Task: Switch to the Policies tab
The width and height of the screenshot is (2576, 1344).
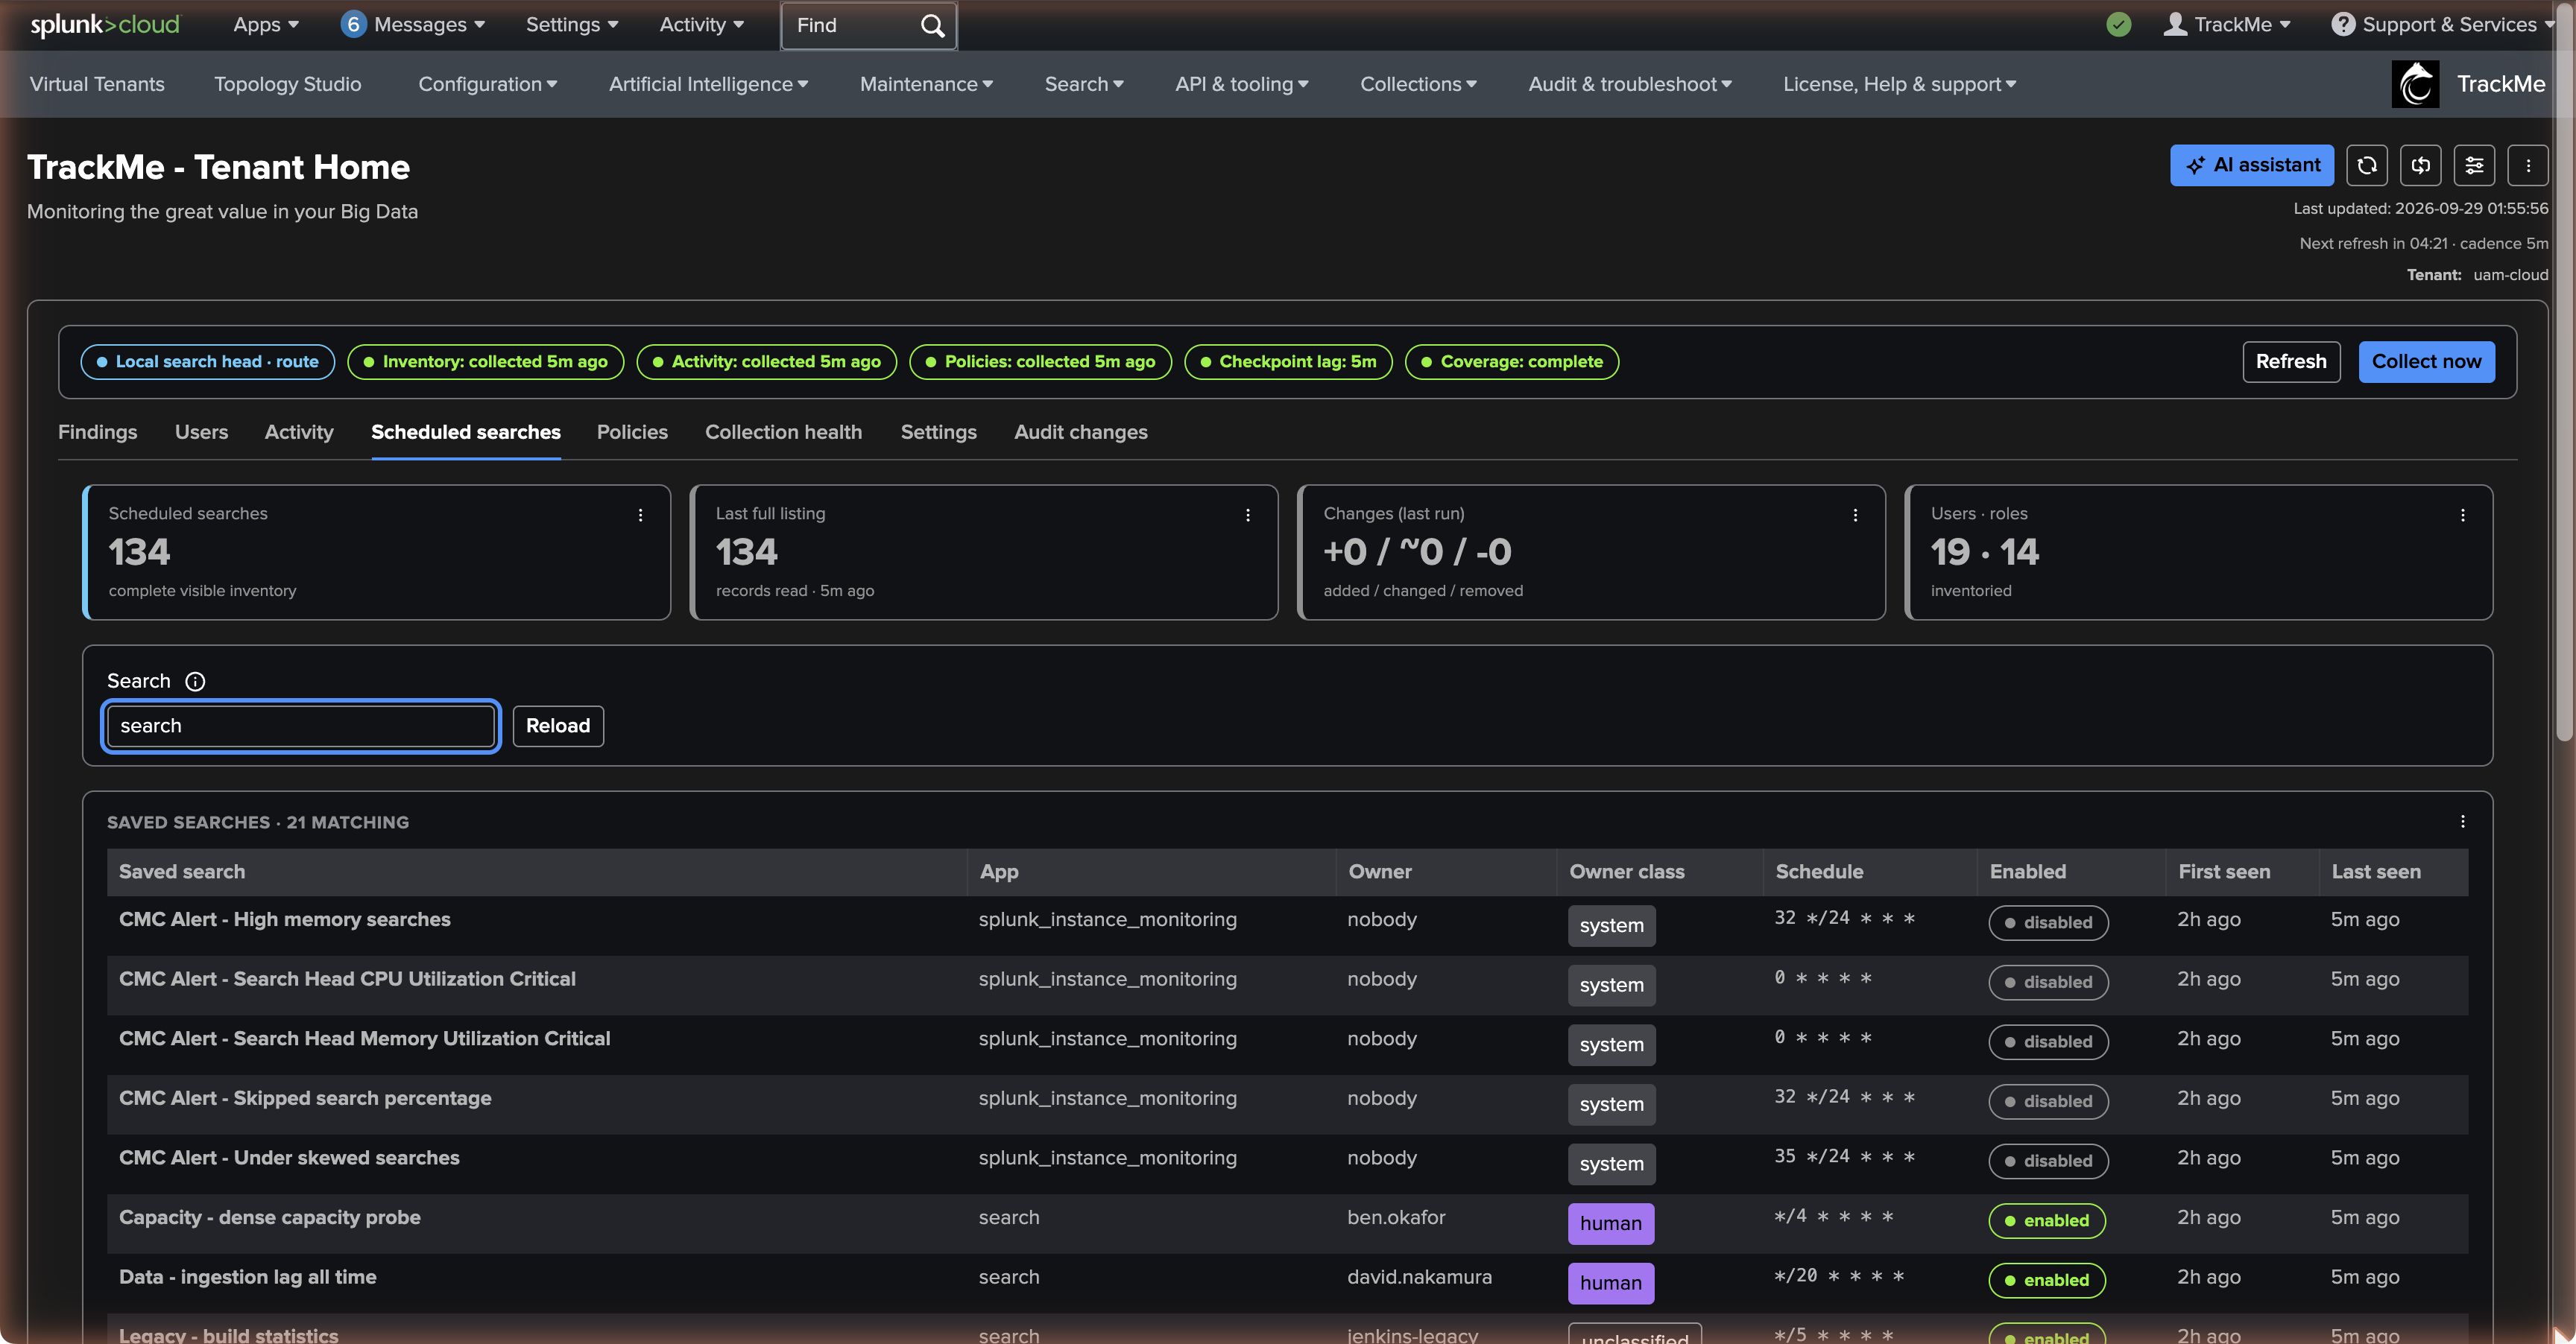Action: click(x=632, y=431)
